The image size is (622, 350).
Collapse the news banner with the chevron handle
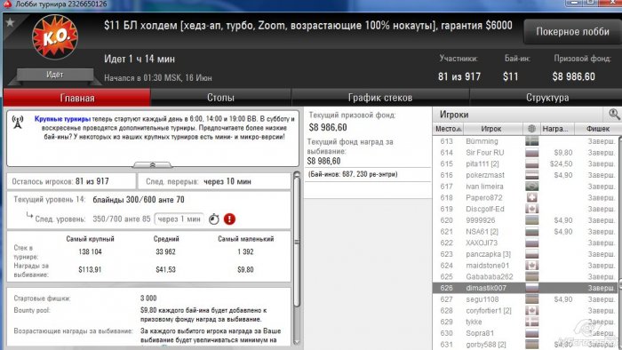pos(152,164)
